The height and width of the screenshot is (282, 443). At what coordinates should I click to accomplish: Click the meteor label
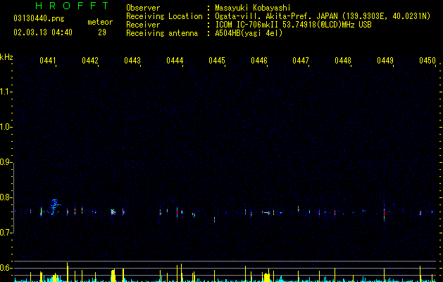click(100, 22)
